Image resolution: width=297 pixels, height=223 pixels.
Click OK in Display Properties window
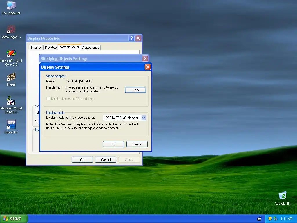pyautogui.click(x=82, y=159)
